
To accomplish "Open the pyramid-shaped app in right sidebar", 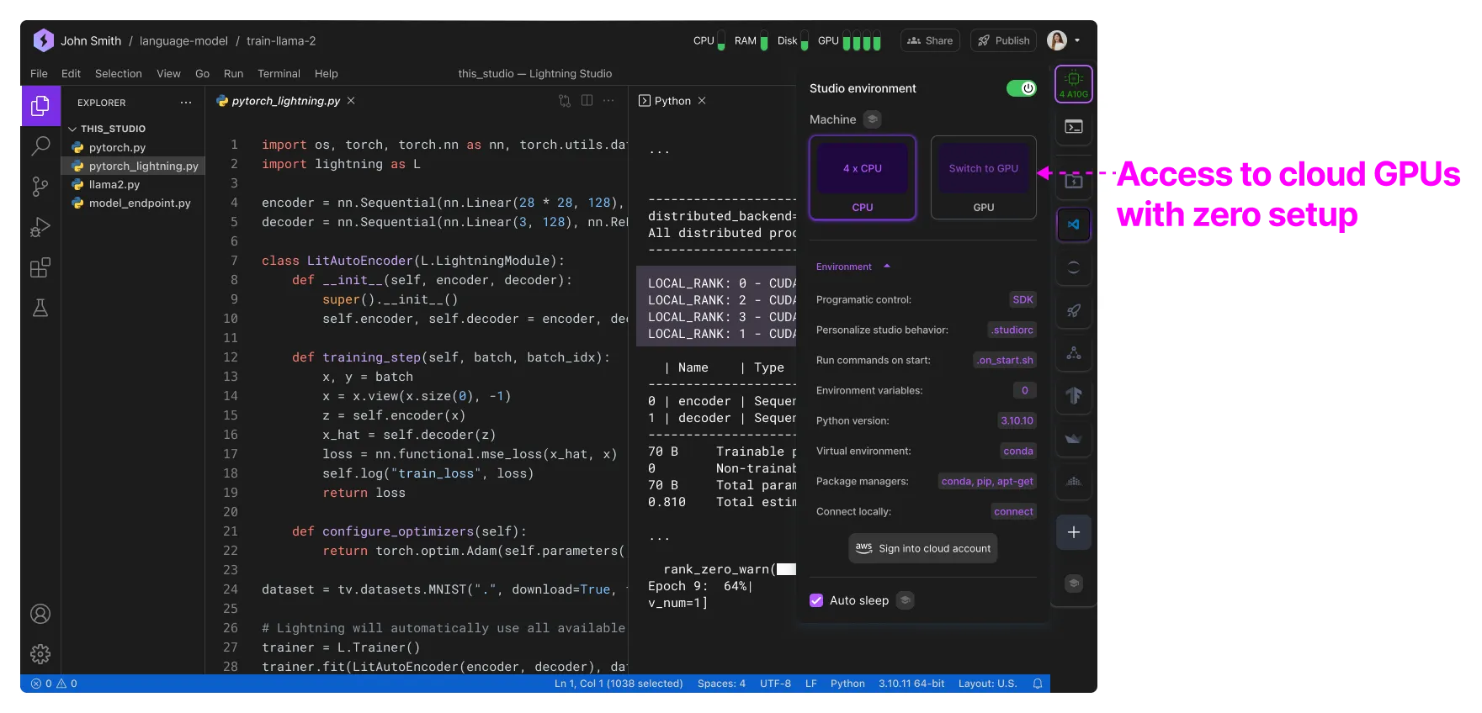I will 1074,482.
